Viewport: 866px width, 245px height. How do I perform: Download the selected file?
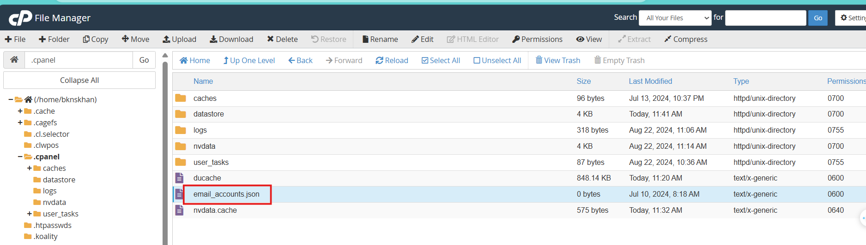(231, 39)
